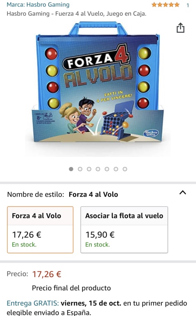This screenshot has width=196, height=316.
Task: Collapse the Nombre de estilo chevron
Action: click(183, 192)
